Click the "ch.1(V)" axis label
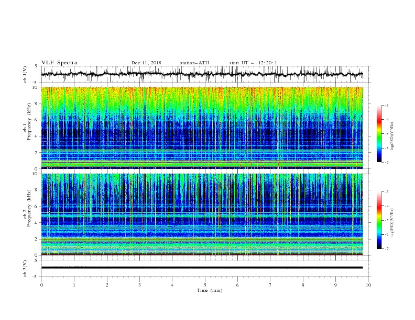 pos(25,74)
